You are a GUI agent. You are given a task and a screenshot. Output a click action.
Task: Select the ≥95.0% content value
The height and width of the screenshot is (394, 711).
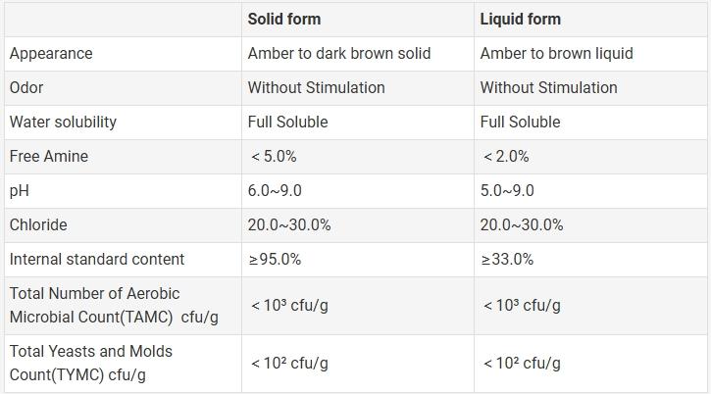click(x=275, y=260)
